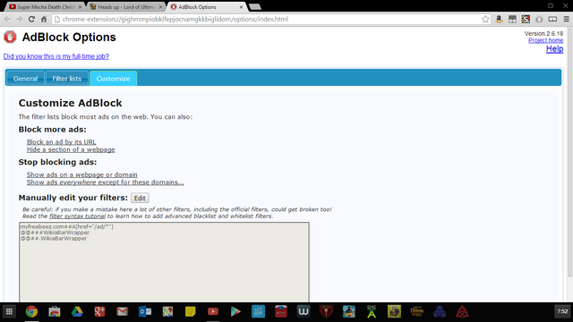The image size is (573, 322).
Task: Select the Customize tab
Action: pos(114,79)
